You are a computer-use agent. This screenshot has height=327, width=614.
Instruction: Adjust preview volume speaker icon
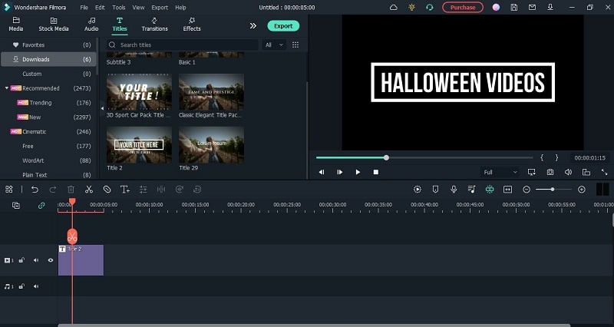pos(568,172)
